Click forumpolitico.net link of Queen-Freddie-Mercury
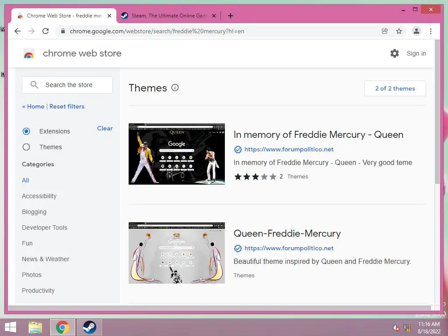 pos(289,248)
